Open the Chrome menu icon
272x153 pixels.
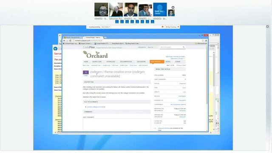tap(206, 41)
